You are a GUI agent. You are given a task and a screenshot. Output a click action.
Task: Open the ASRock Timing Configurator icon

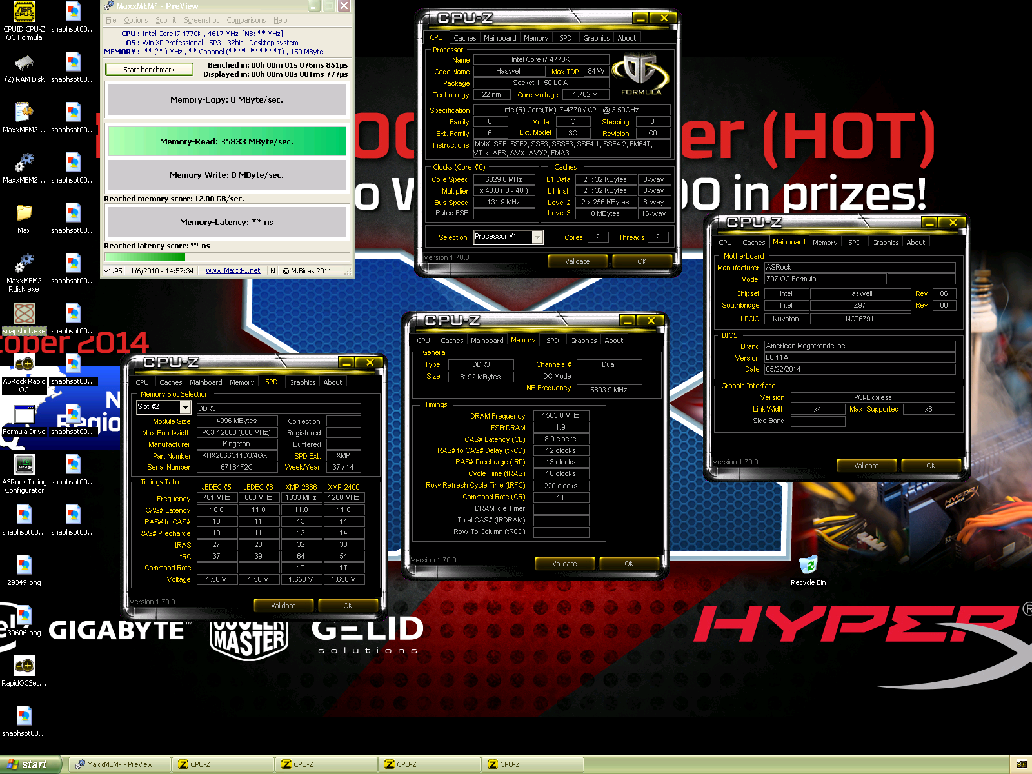point(25,474)
